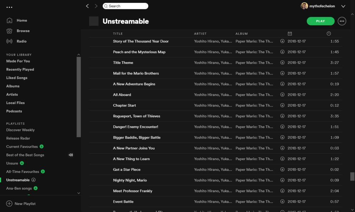The height and width of the screenshot is (212, 355).
Task: Click the Radio icon in sidebar
Action: [x=9, y=41]
